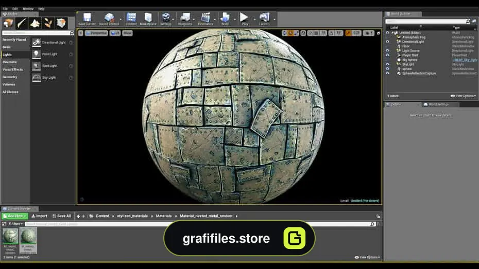Click the viewport coordinate system icon

coord(303,33)
